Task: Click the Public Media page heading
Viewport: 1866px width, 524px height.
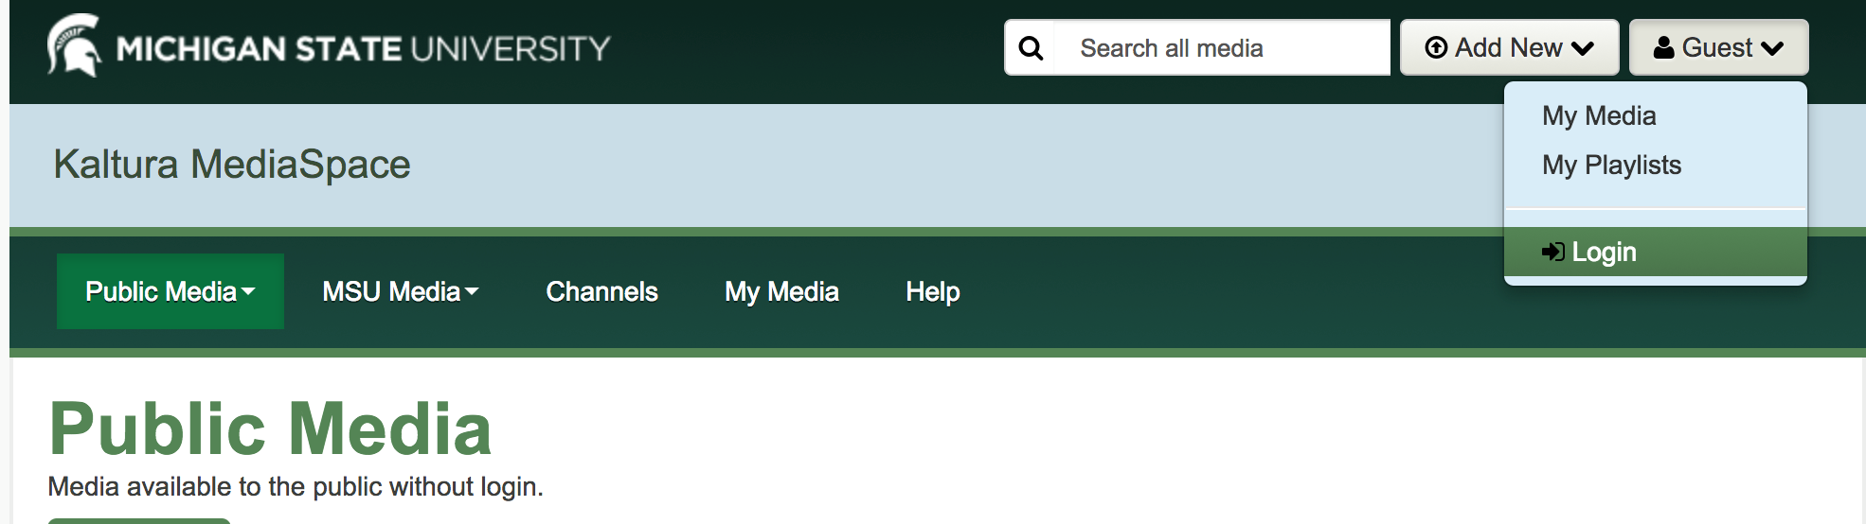Action: click(x=271, y=428)
